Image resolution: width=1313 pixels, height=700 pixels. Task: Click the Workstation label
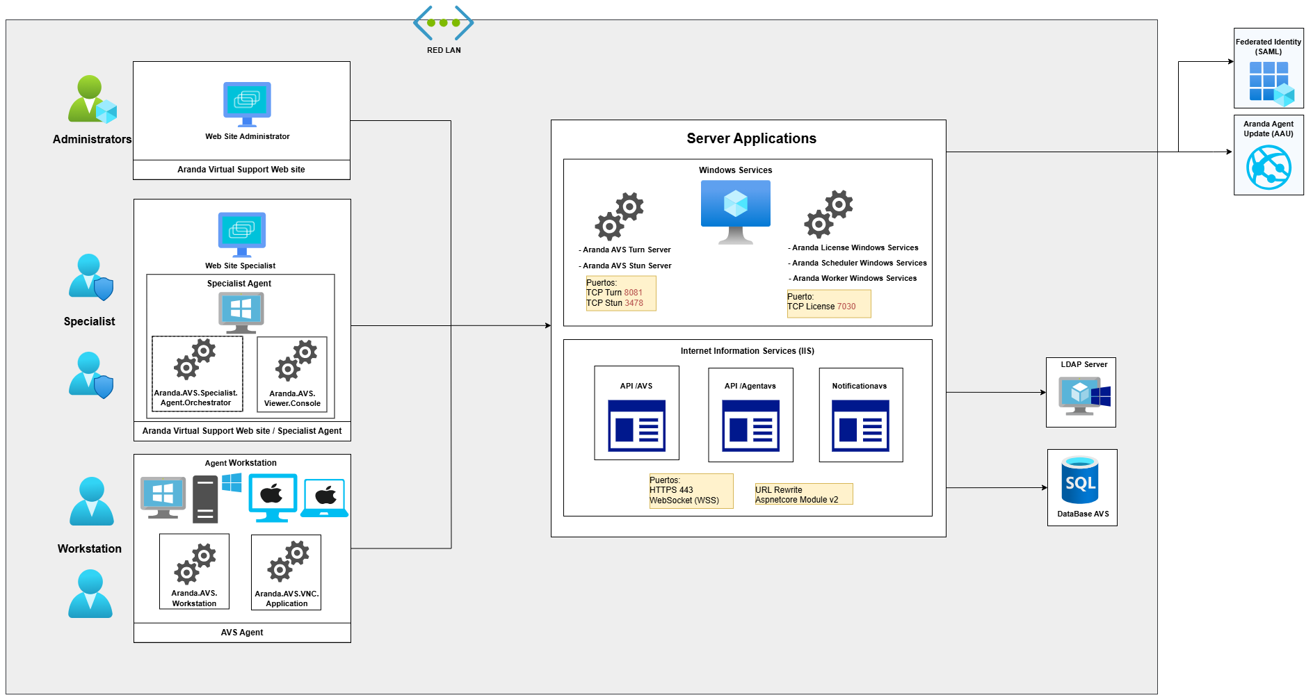[90, 548]
